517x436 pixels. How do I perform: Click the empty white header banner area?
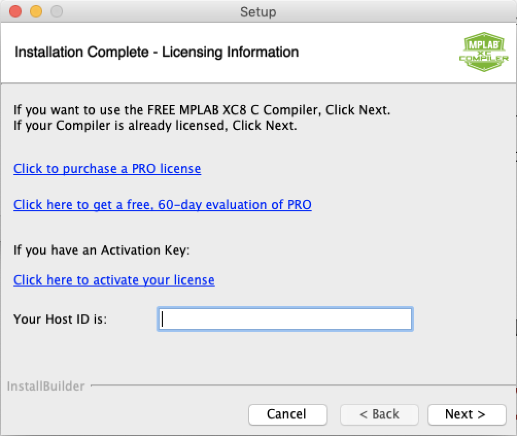pyautogui.click(x=376, y=53)
